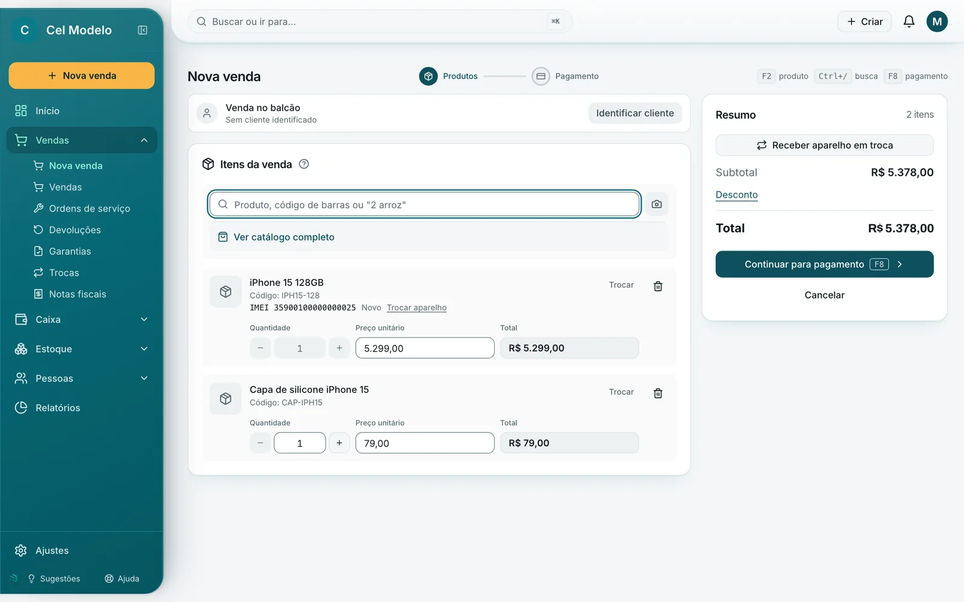Increase quantity of Capa de silicone

tap(339, 443)
